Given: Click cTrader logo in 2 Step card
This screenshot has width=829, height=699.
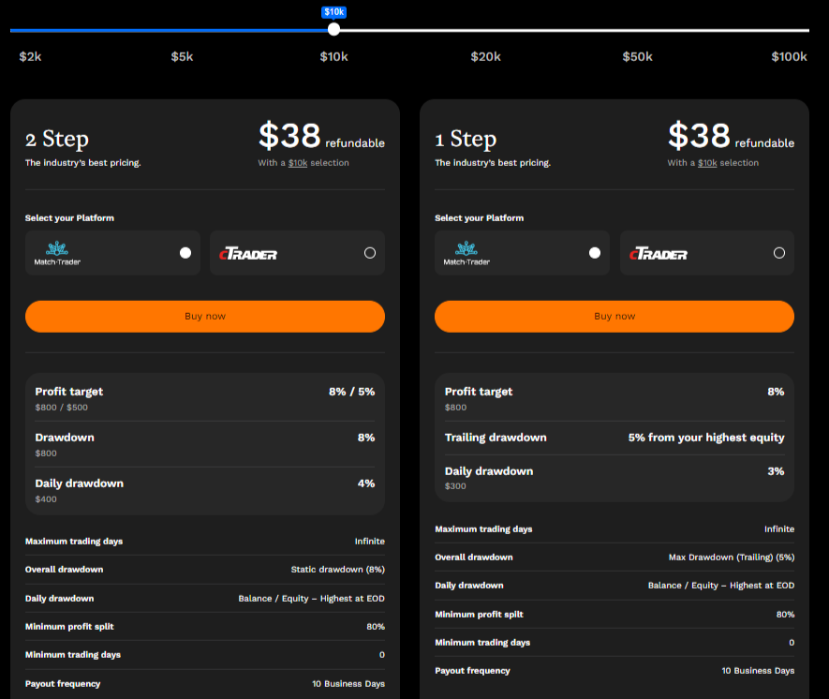Looking at the screenshot, I should [248, 254].
